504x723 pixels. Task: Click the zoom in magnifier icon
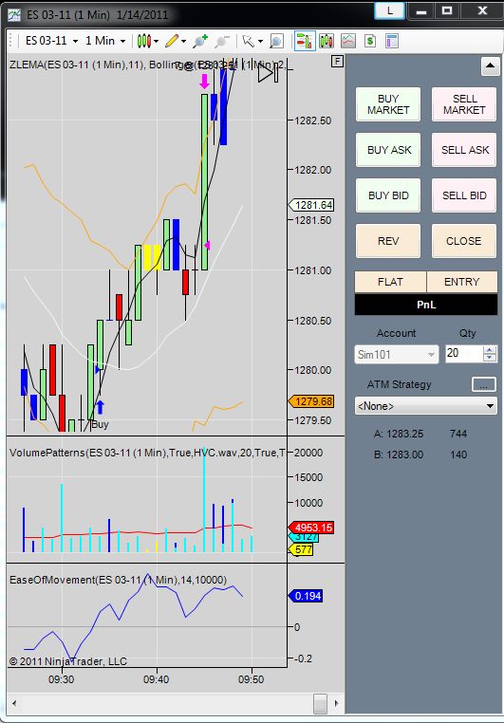pos(200,41)
